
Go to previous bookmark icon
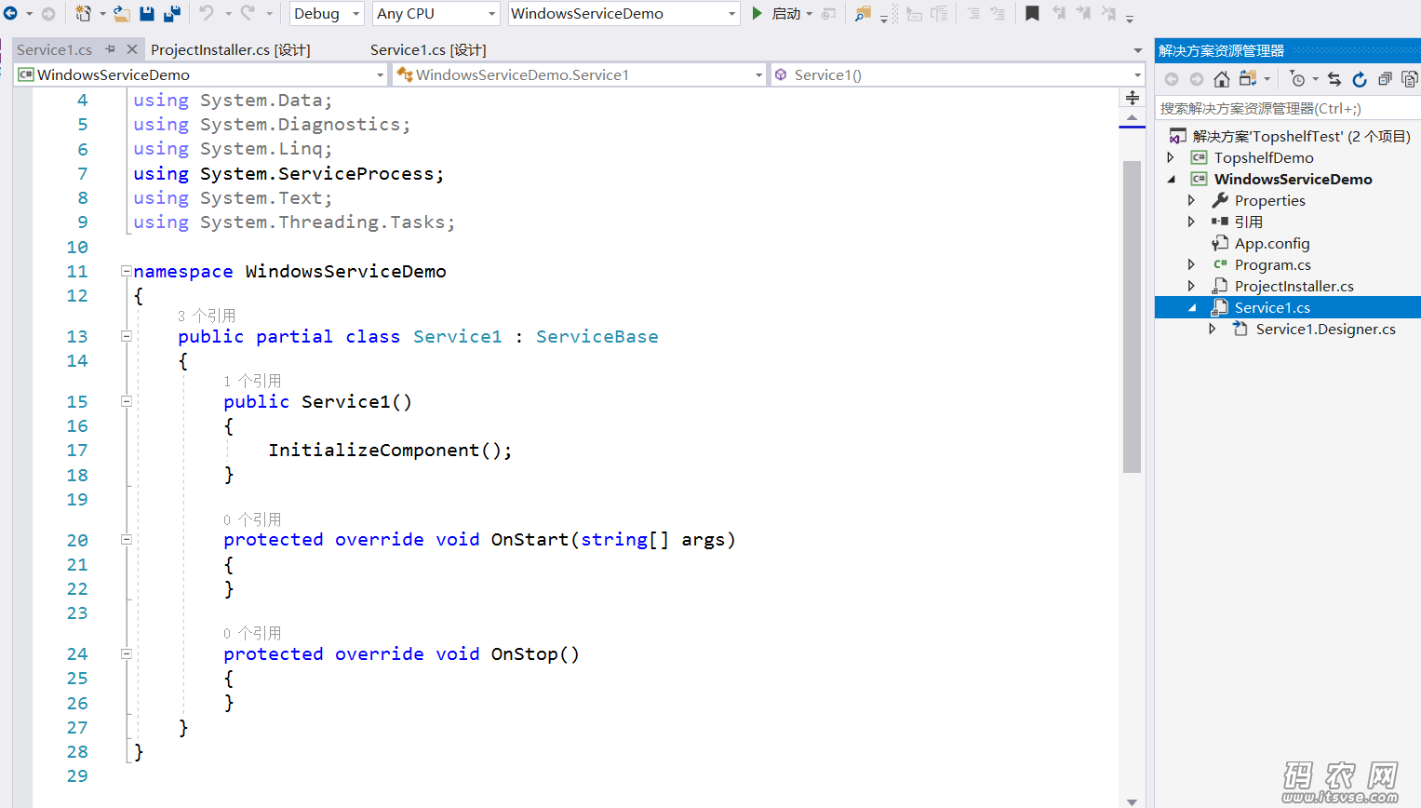pos(1059,14)
